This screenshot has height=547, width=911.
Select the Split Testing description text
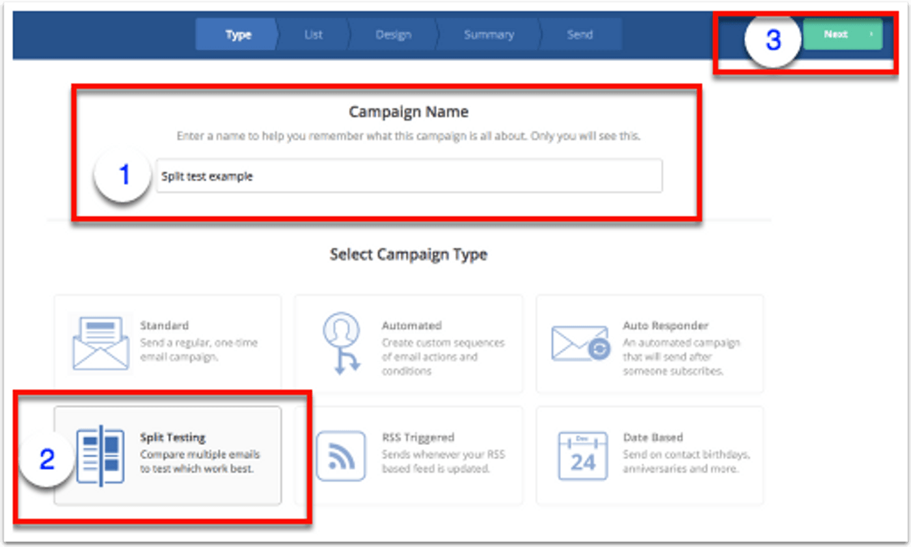200,461
